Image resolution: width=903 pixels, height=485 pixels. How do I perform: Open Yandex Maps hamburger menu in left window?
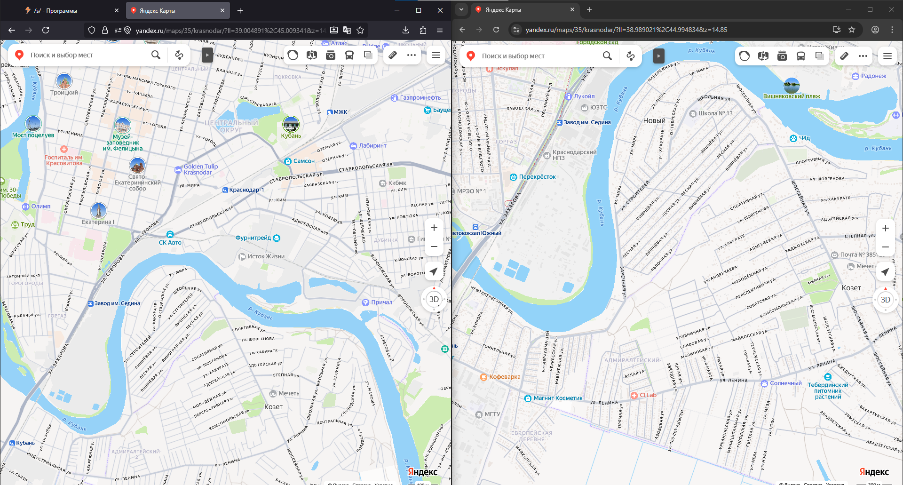coord(436,55)
